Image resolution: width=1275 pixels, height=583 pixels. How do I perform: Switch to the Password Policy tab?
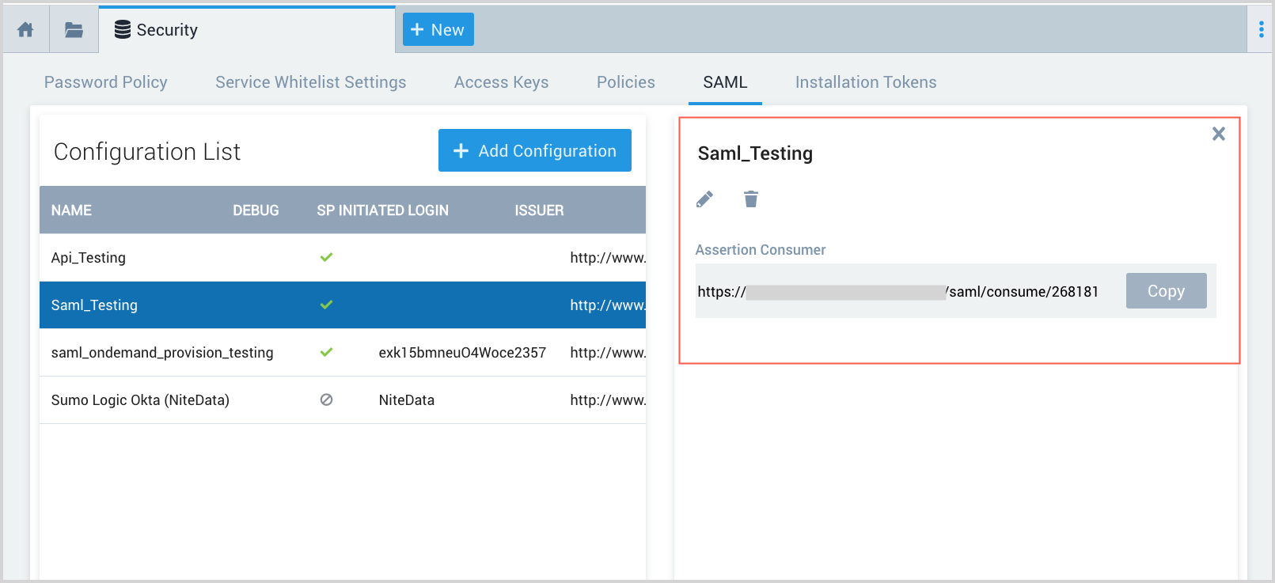(105, 82)
